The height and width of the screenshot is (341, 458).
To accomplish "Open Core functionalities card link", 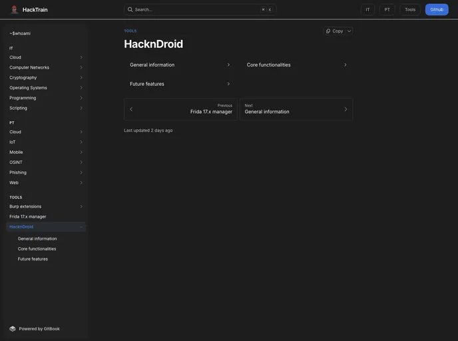I will click(x=297, y=65).
